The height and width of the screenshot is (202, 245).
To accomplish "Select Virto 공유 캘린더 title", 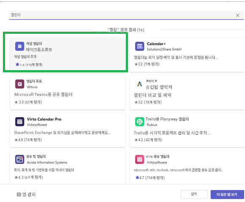I will pyautogui.click(x=158, y=156).
